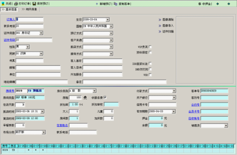The width and height of the screenshot is (237, 155).
Task: Click the 保存预订 floppy disk icon
Action: coord(34,4)
